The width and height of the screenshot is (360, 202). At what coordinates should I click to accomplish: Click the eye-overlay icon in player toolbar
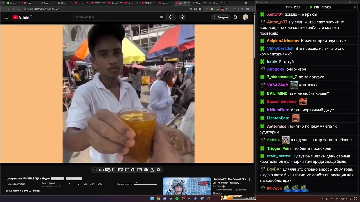[108, 170]
